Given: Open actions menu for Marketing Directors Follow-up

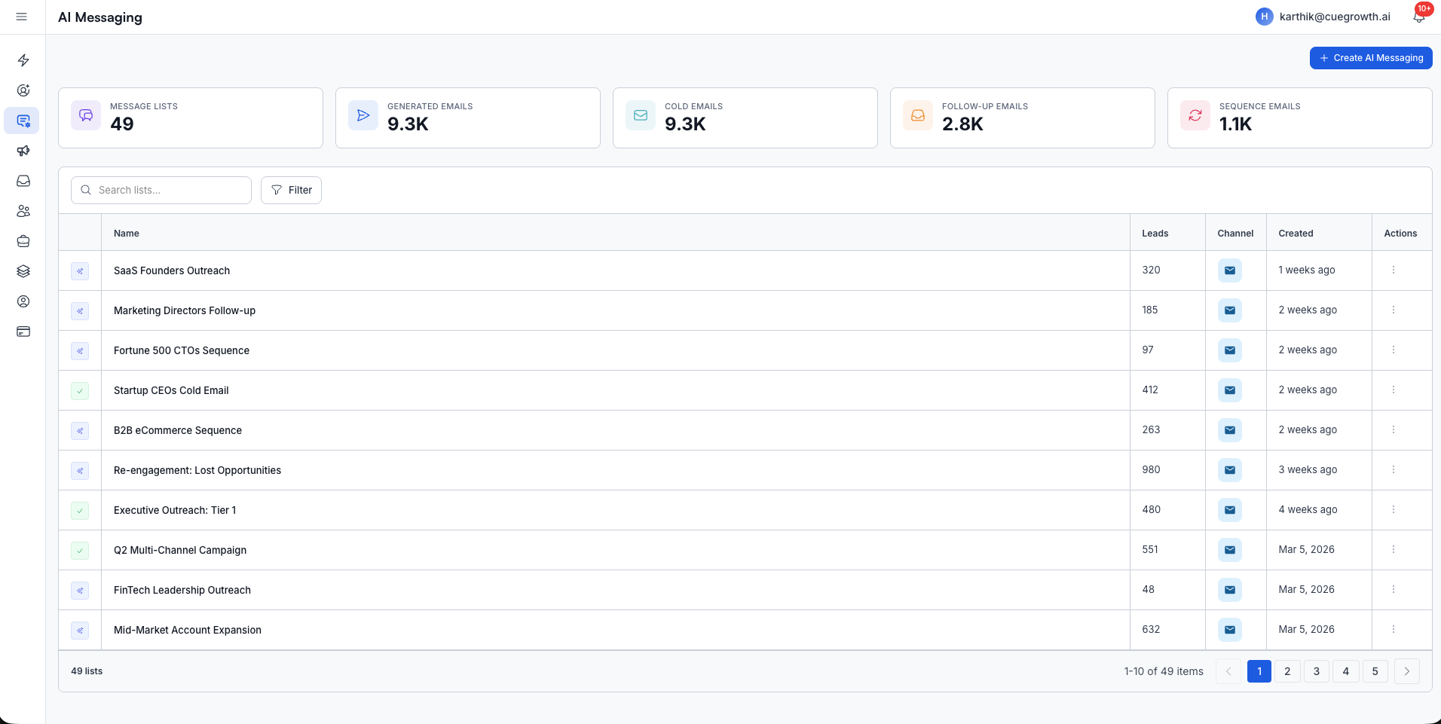Looking at the screenshot, I should pyautogui.click(x=1393, y=310).
